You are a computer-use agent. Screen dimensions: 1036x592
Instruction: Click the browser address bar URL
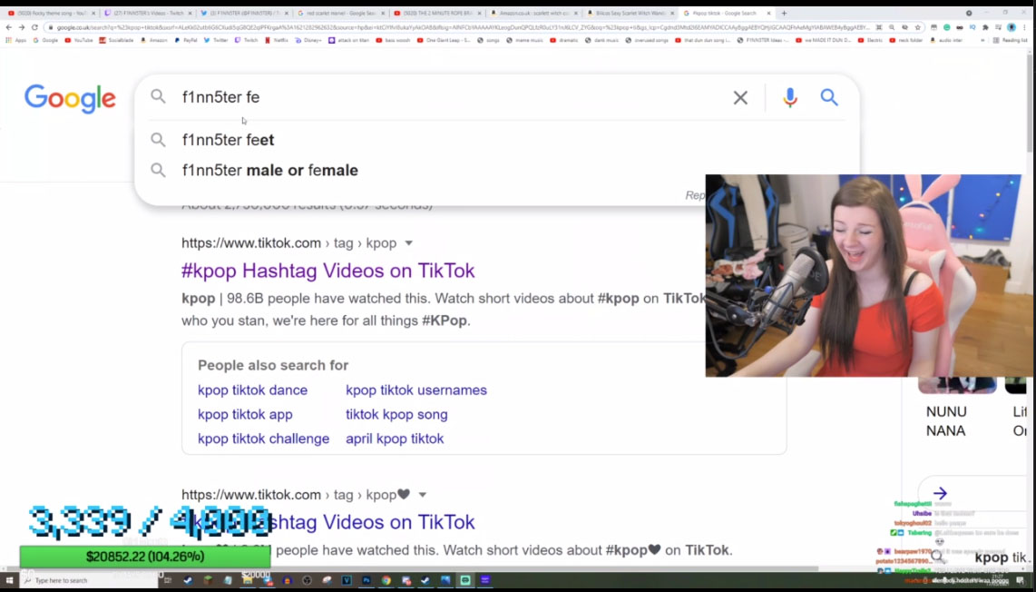point(463,27)
